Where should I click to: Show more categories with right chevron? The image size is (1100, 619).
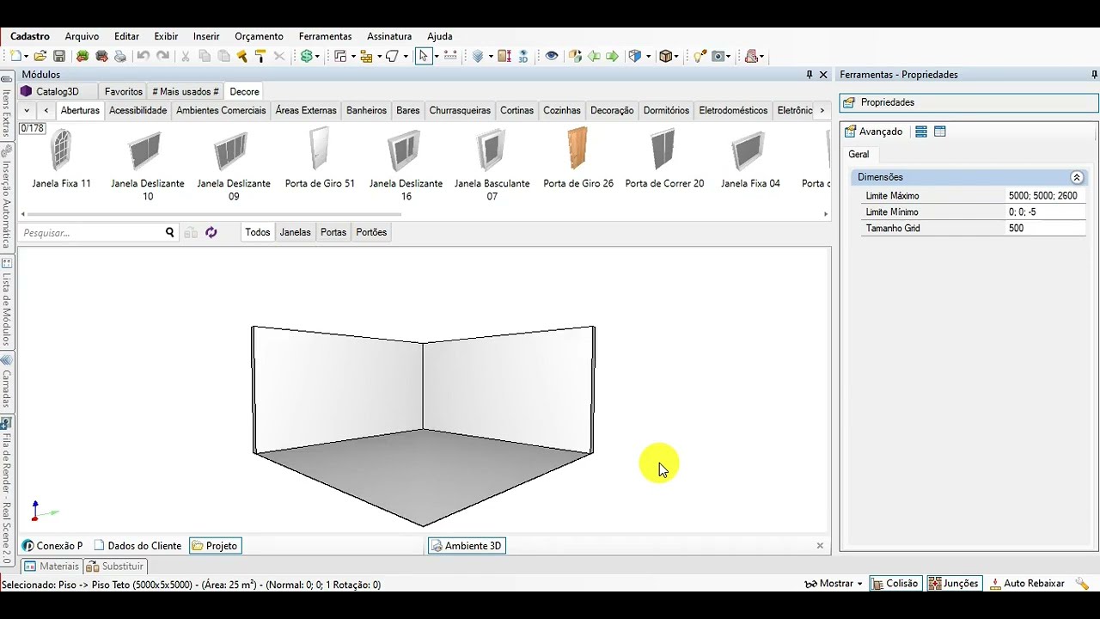(x=822, y=110)
